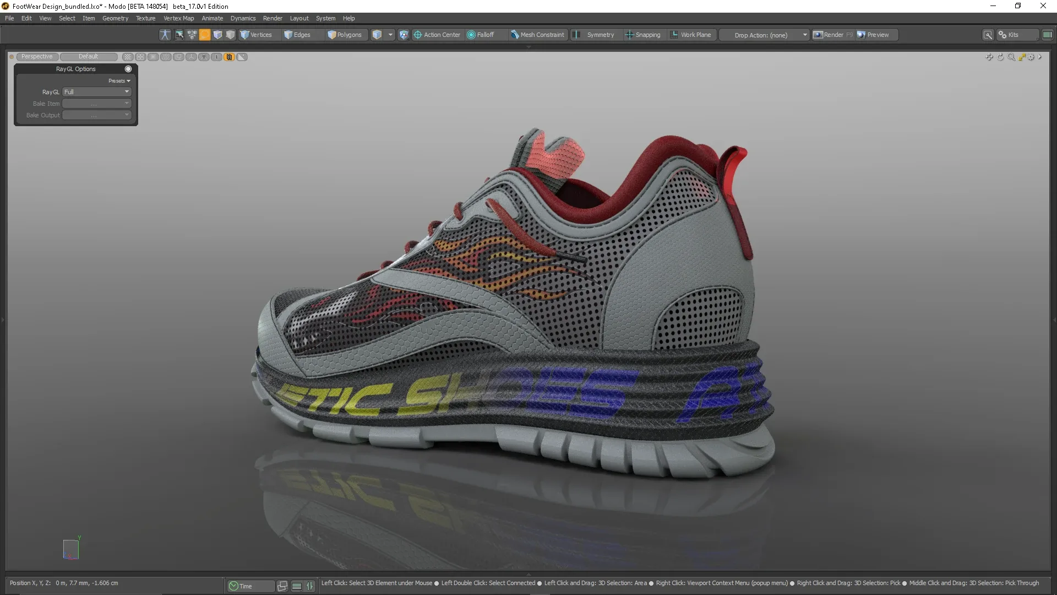Open the Kits button
The width and height of the screenshot is (1057, 595).
(1017, 35)
